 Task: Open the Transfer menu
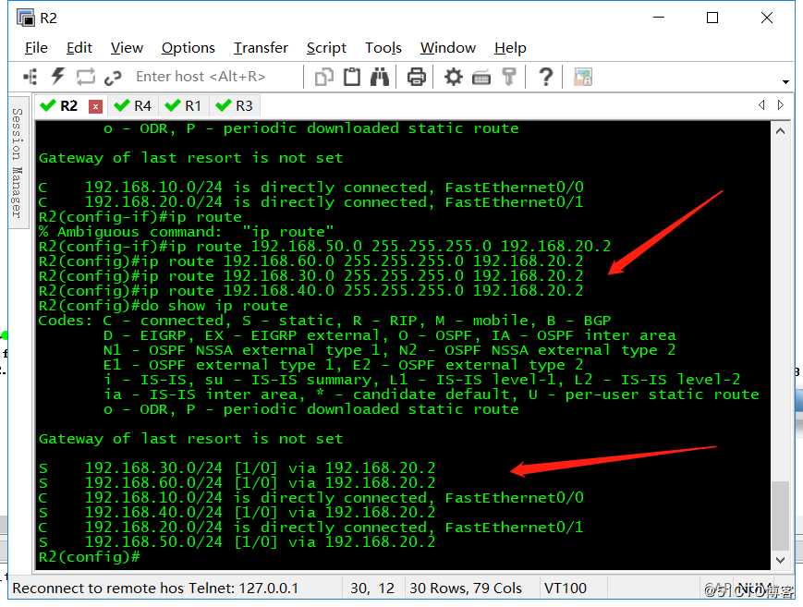pyautogui.click(x=261, y=48)
